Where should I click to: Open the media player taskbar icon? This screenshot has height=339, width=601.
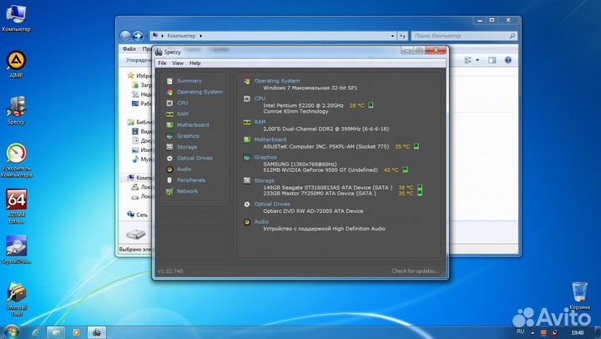click(76, 332)
